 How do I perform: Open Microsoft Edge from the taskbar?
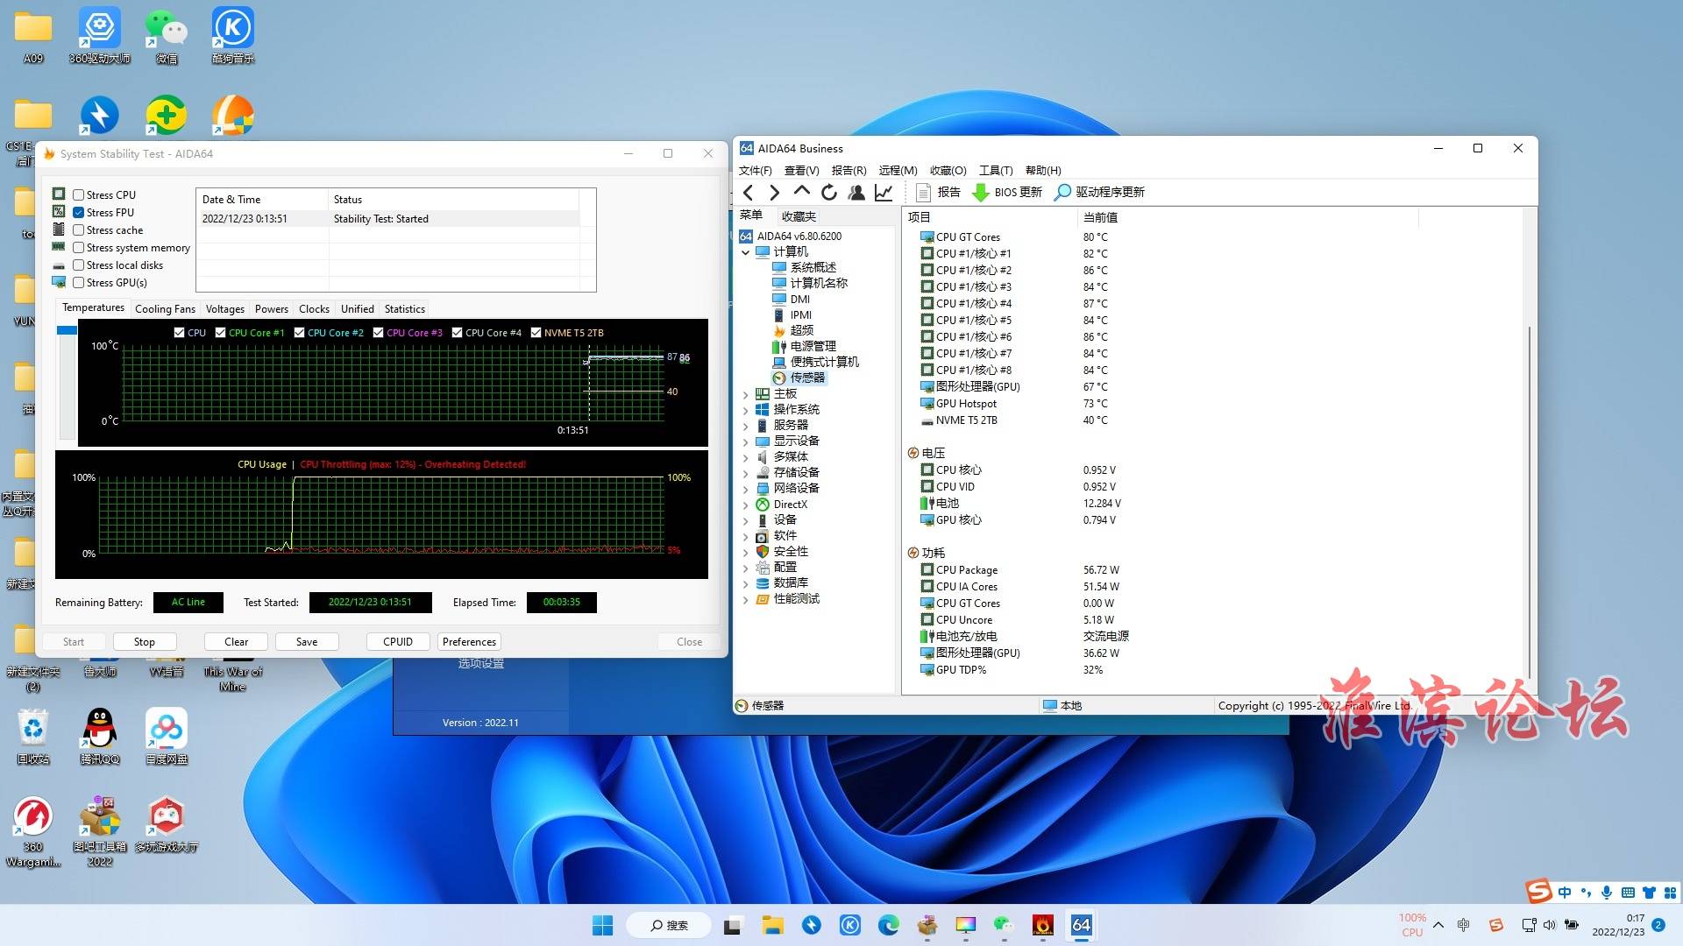[889, 925]
